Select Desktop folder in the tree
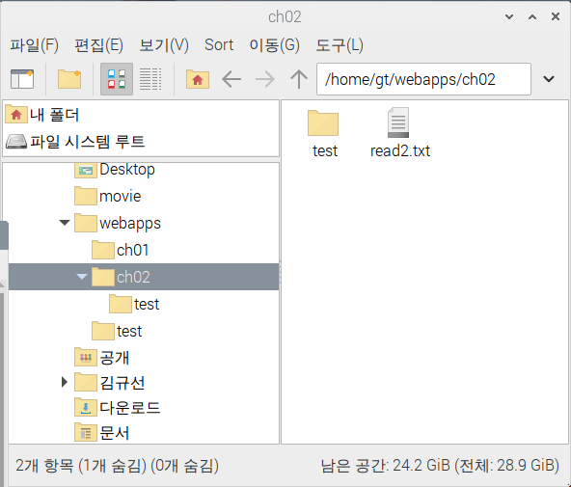 click(127, 170)
